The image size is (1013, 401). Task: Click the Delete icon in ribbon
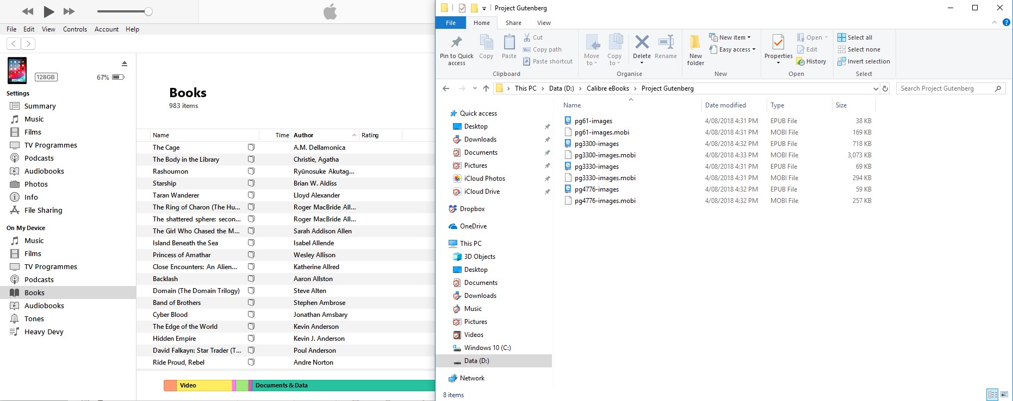coord(642,43)
